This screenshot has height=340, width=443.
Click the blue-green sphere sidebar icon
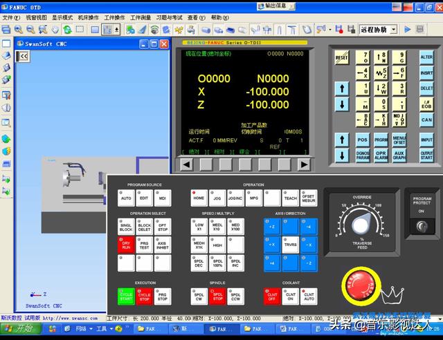[x=6, y=139]
